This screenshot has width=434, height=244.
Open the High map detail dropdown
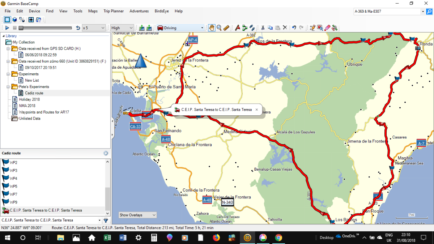click(x=122, y=28)
